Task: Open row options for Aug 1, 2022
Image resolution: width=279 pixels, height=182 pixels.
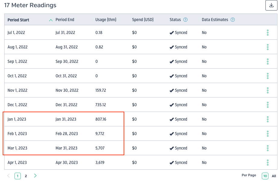Action: (268, 47)
